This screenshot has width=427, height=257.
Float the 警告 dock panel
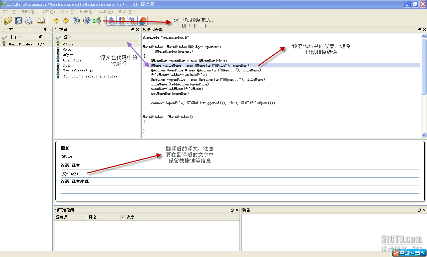click(419, 210)
